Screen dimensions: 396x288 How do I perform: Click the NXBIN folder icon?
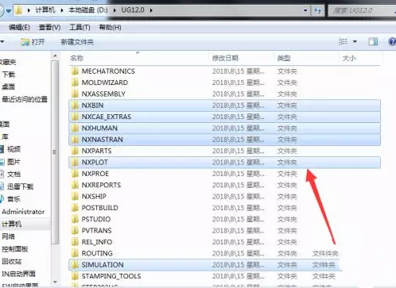click(x=75, y=105)
